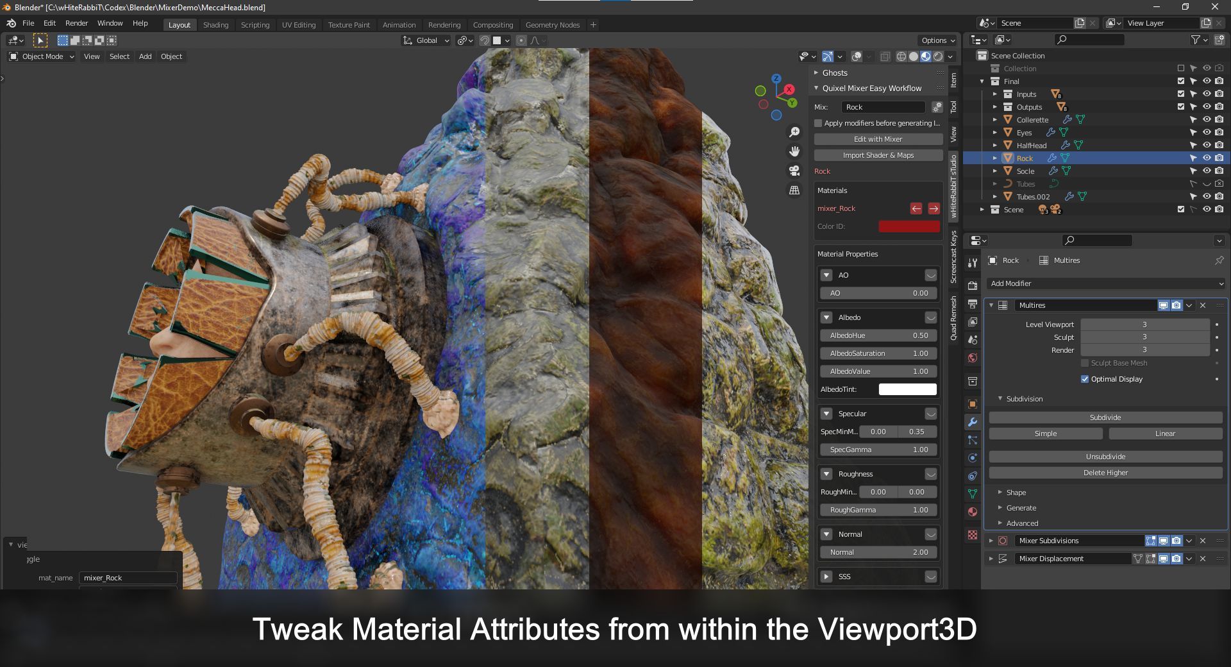Click the camera view icon in viewport sidebar

coord(794,170)
